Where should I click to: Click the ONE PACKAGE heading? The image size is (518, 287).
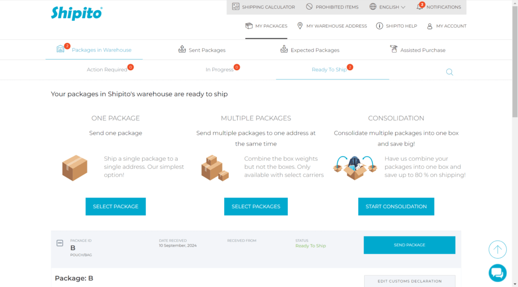pos(116,118)
